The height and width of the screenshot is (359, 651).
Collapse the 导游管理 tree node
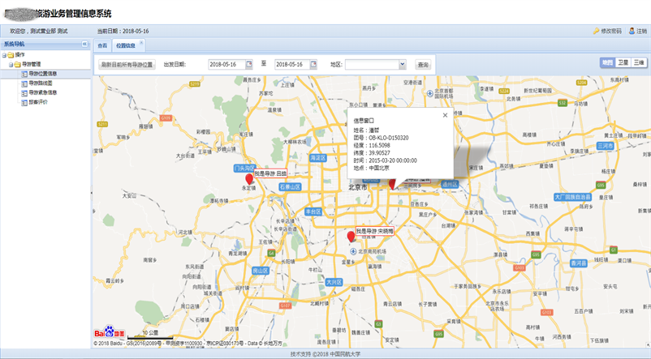click(x=11, y=63)
